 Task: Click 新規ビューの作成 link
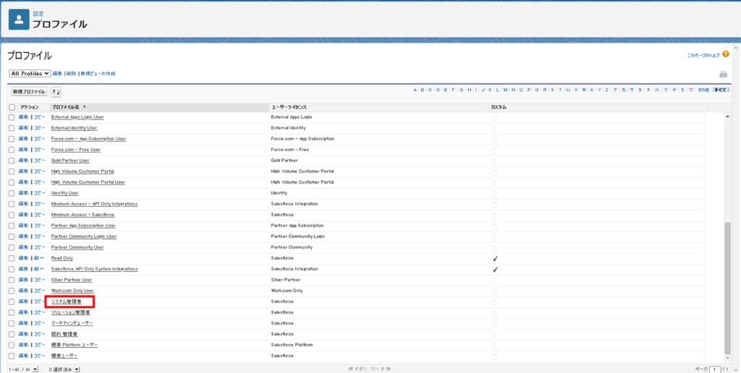(x=98, y=74)
